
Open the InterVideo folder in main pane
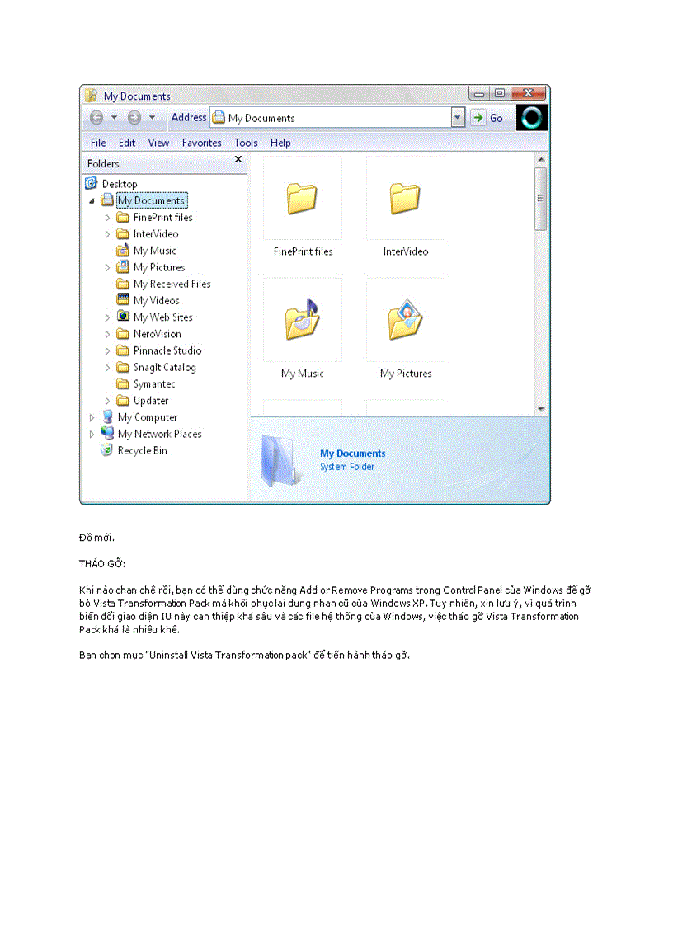tap(405, 198)
